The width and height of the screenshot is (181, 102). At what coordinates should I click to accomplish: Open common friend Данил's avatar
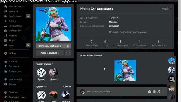coord(53,73)
